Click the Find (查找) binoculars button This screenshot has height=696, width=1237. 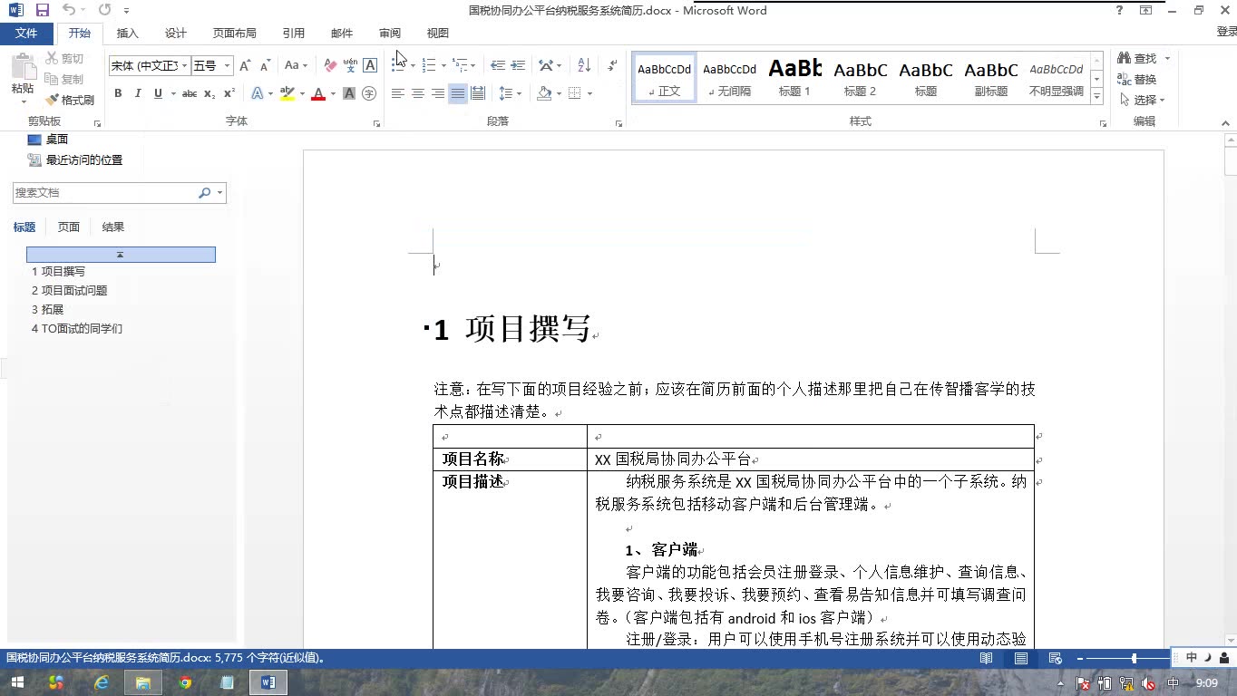pos(1137,58)
